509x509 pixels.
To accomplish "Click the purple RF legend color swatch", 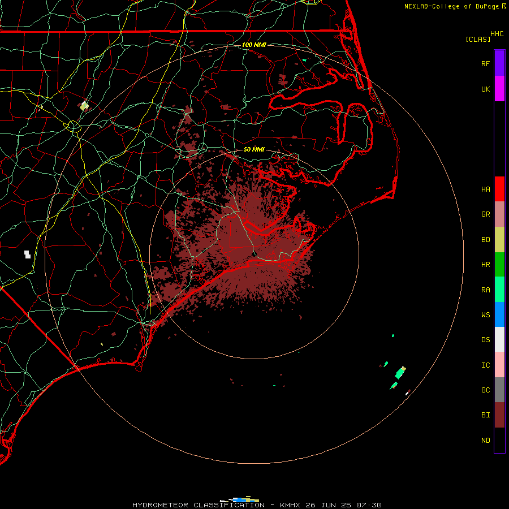I will pyautogui.click(x=499, y=63).
